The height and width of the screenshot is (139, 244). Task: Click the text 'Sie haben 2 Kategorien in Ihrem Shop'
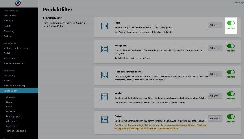(132, 58)
